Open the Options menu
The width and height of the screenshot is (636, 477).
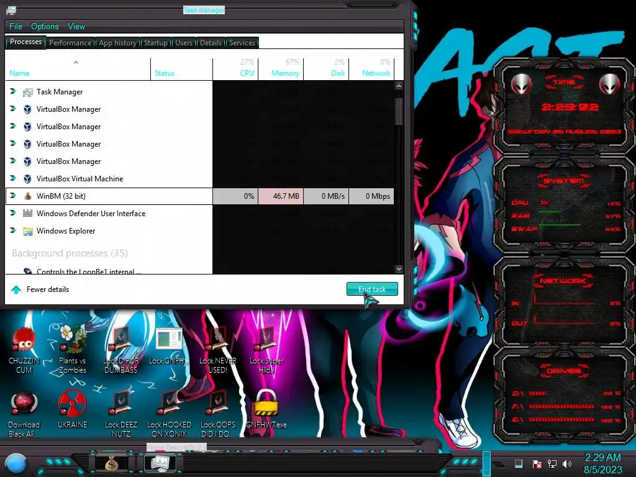point(45,26)
